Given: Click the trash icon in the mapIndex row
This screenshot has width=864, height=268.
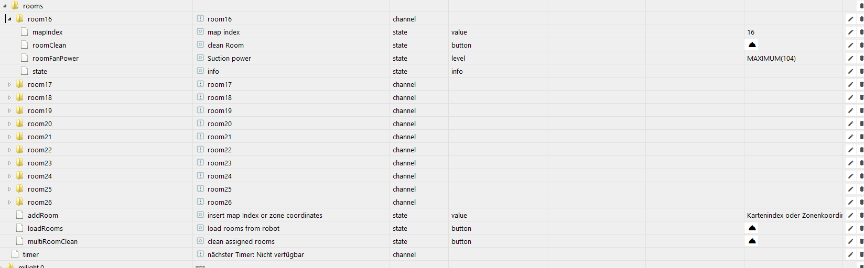Looking at the screenshot, I should coord(861,32).
